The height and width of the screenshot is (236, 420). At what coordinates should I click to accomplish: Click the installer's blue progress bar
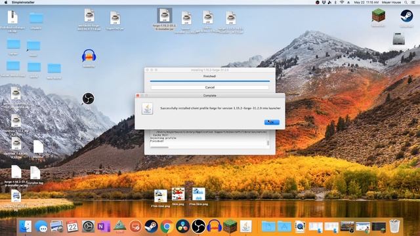click(x=210, y=81)
